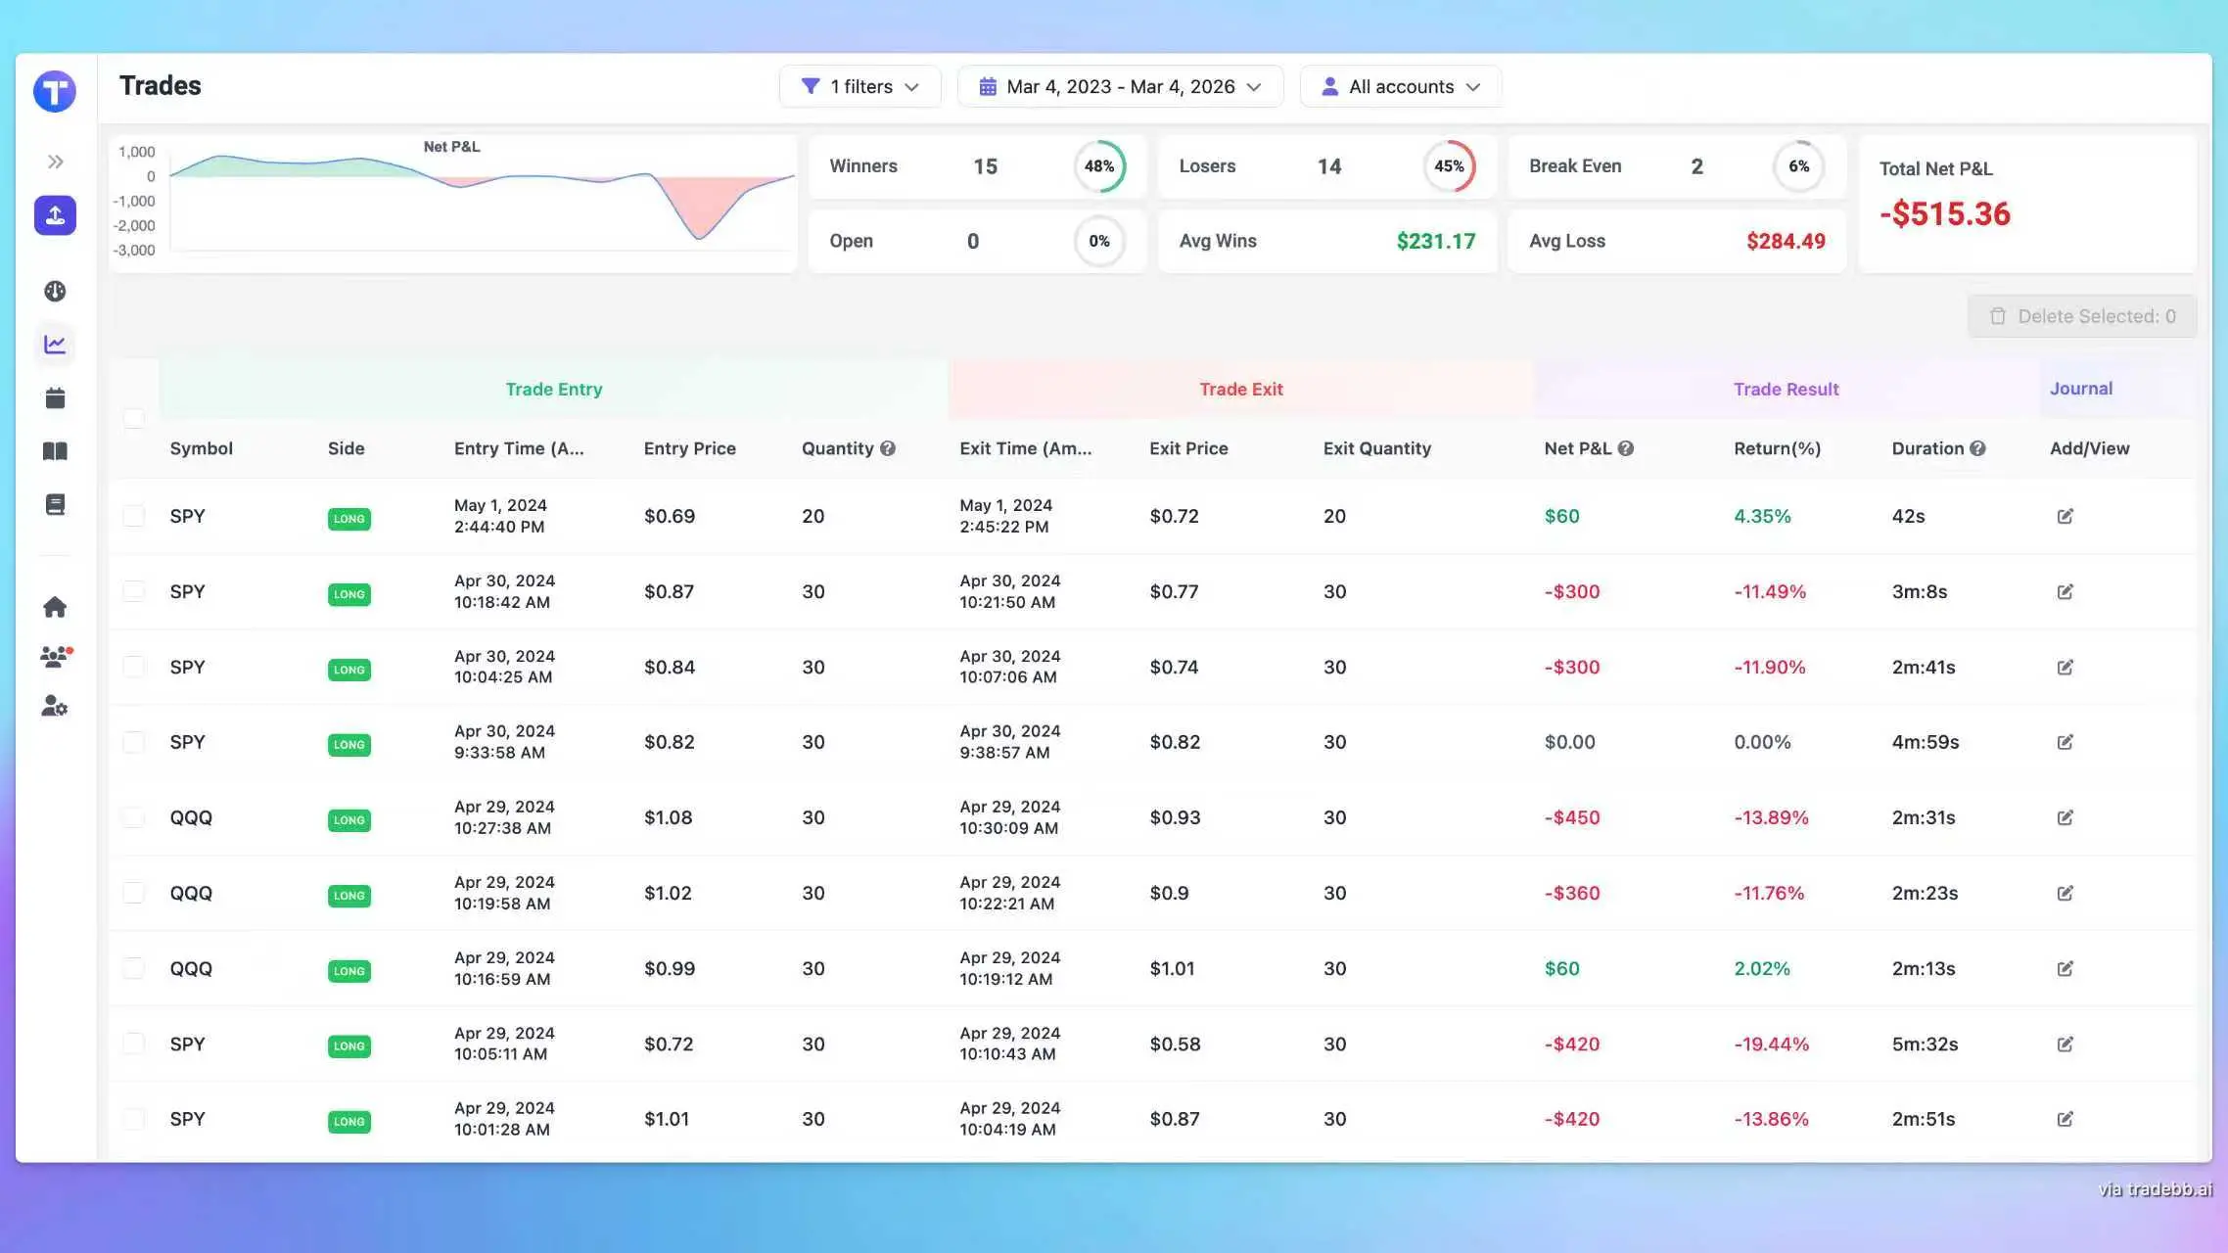
Task: Click the Net P&L help question icon
Action: pos(1626,448)
